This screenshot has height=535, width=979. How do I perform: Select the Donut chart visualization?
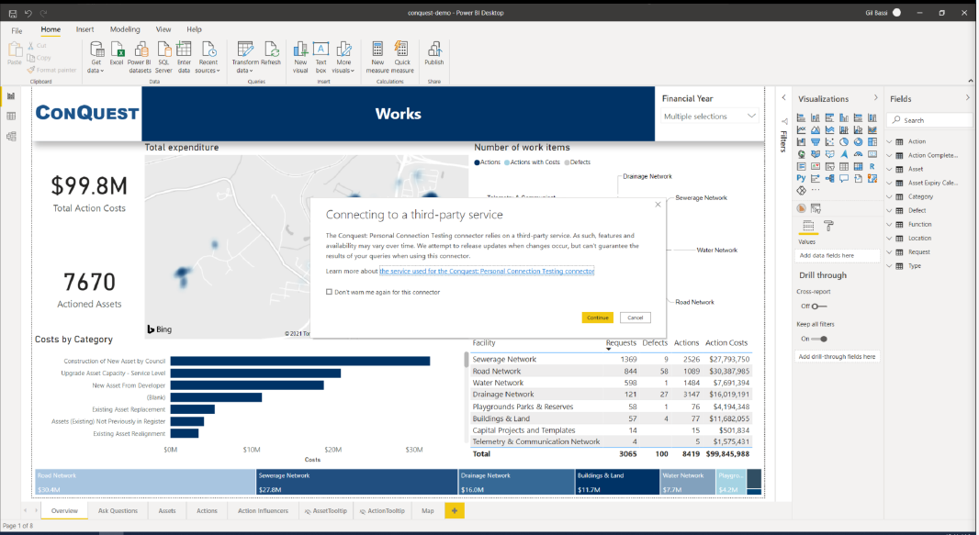[x=858, y=141]
